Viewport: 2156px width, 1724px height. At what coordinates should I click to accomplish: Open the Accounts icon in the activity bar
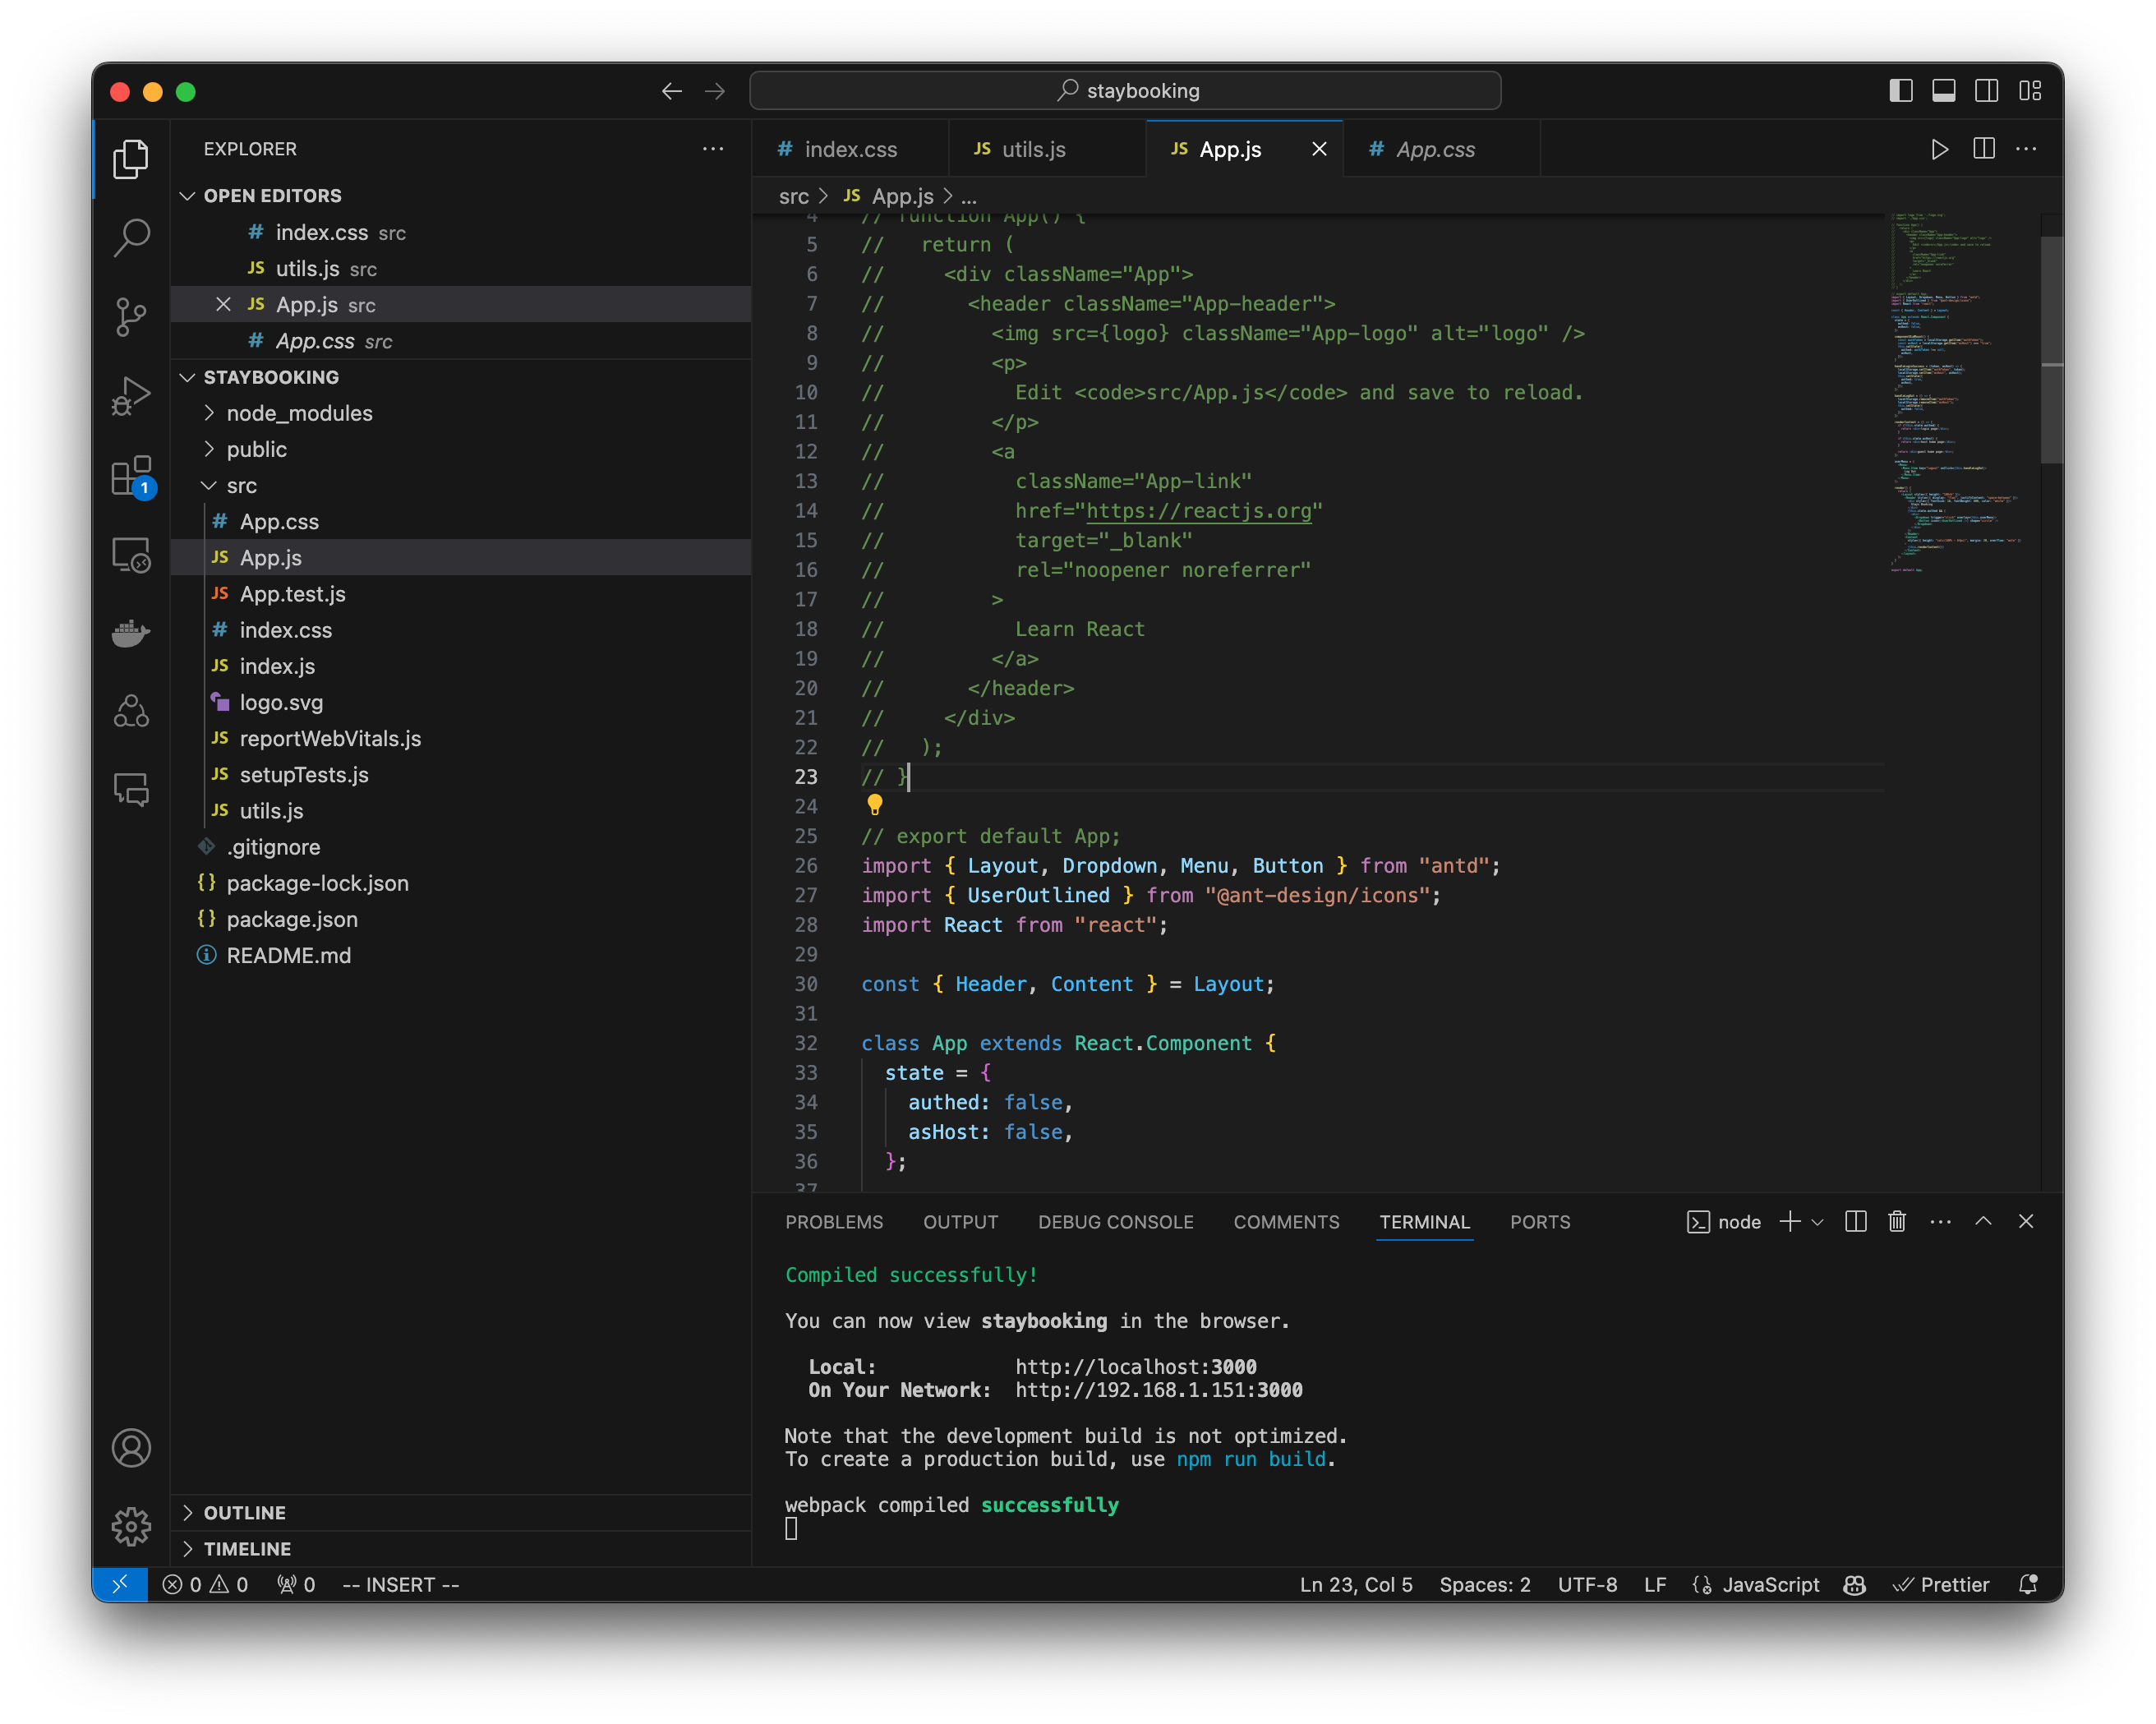pyautogui.click(x=131, y=1447)
